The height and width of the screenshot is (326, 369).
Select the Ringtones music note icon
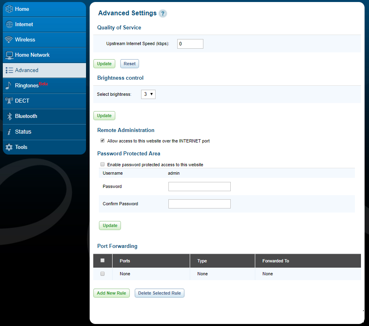[9, 85]
